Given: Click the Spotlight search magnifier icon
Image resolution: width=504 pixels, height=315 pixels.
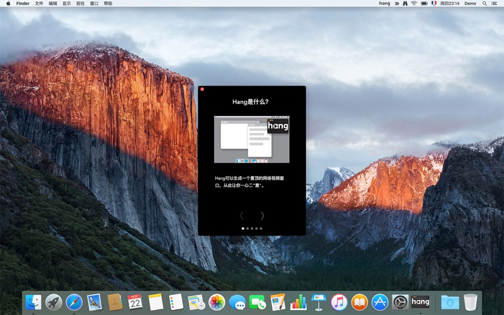Looking at the screenshot, I should click(484, 4).
